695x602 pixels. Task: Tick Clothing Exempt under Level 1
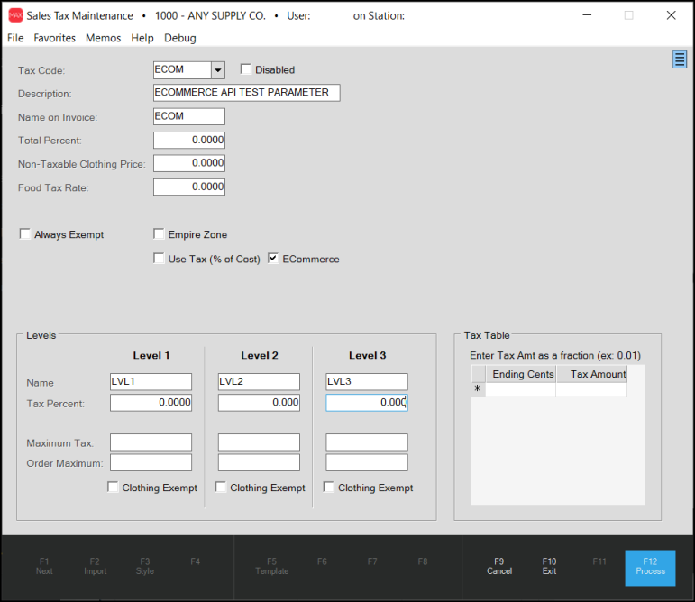point(113,487)
